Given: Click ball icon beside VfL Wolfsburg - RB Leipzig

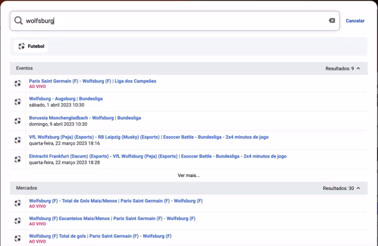Looking at the screenshot, I should tap(17, 140).
